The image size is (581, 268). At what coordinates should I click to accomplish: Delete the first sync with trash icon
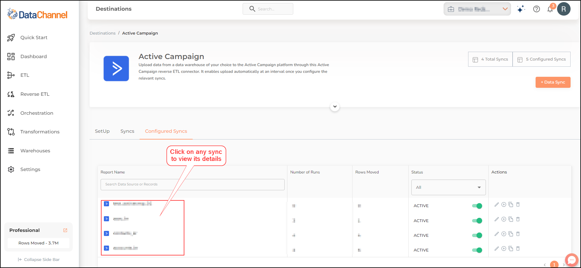coord(518,205)
